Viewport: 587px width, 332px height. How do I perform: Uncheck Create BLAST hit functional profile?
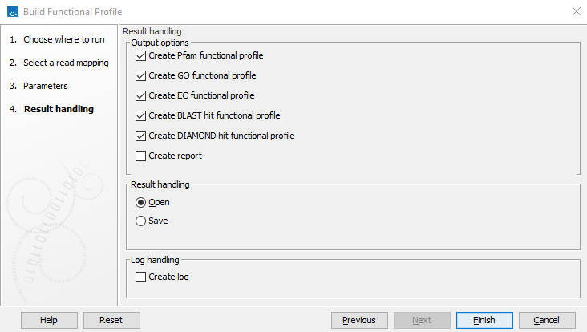141,116
